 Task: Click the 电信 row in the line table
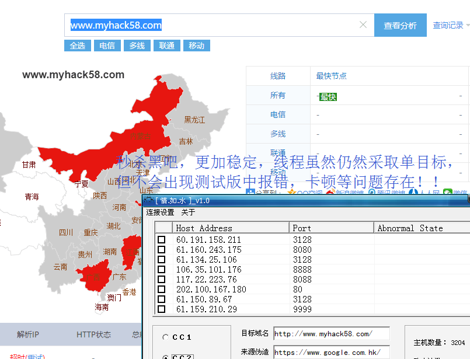point(358,114)
